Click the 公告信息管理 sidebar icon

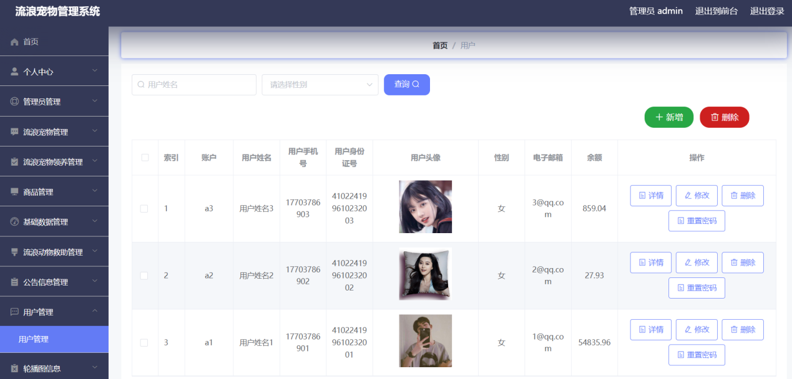[x=14, y=281]
